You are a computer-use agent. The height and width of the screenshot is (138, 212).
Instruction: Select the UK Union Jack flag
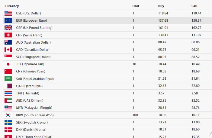pyautogui.click(x=8, y=28)
